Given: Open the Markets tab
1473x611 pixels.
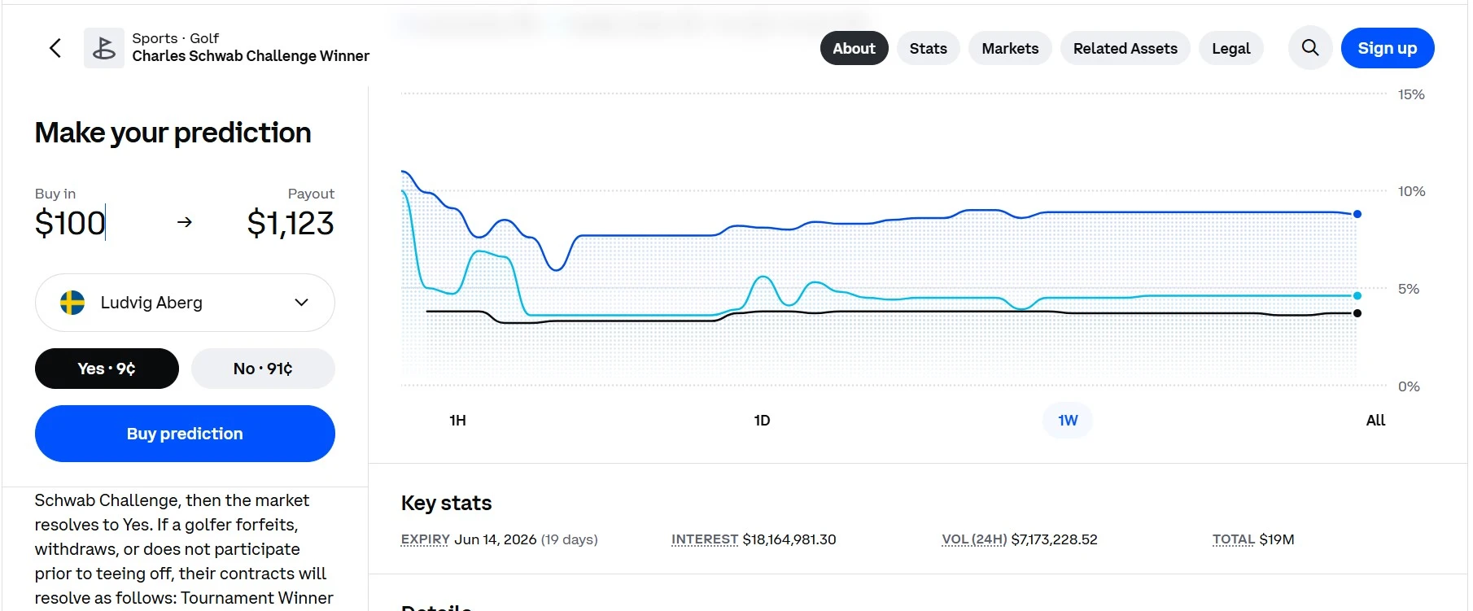Looking at the screenshot, I should [x=1010, y=48].
